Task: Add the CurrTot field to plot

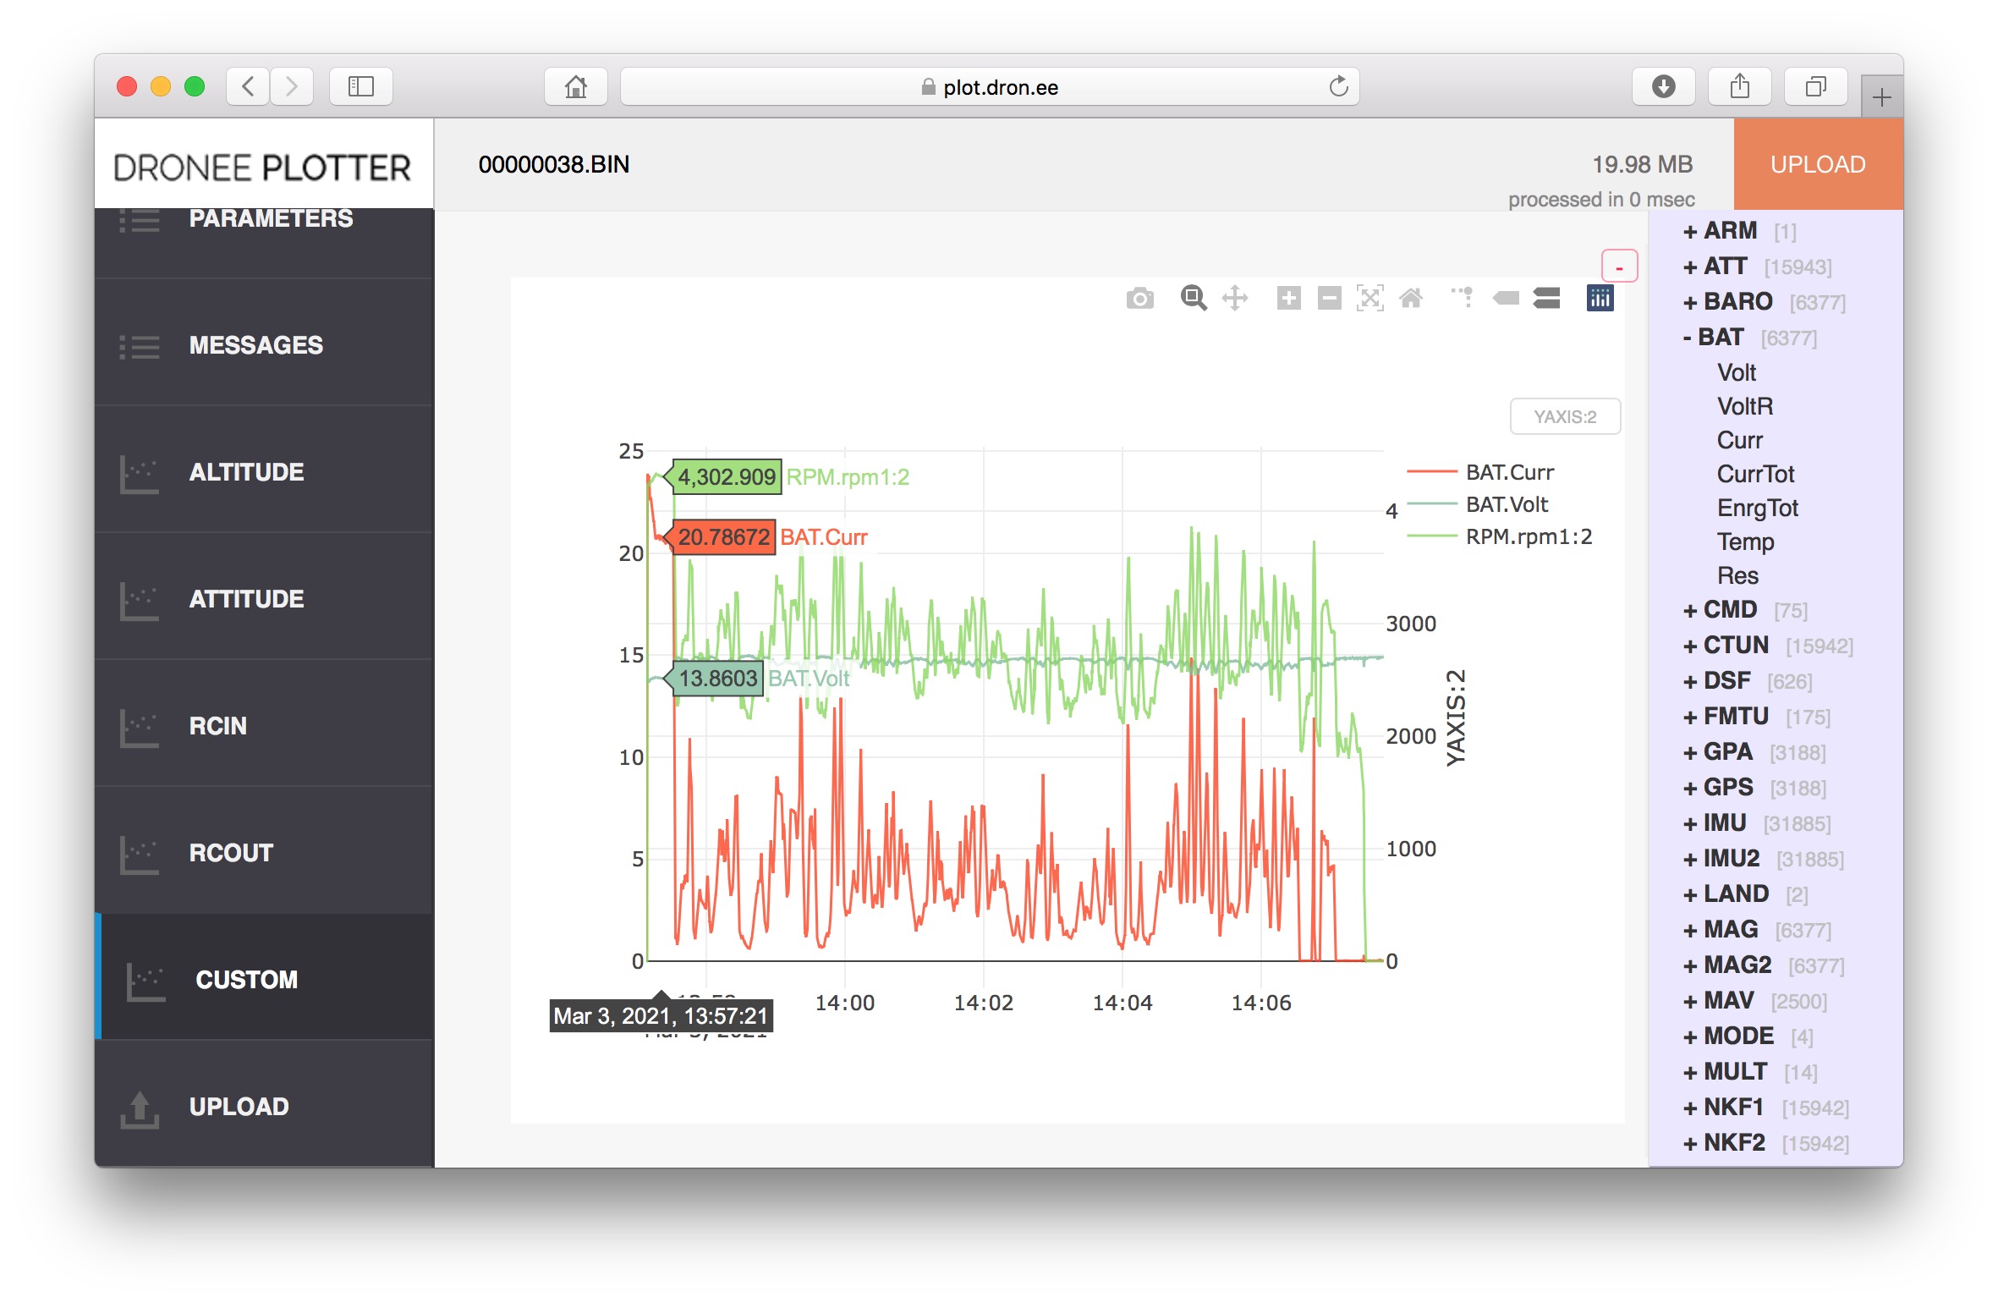Action: pyautogui.click(x=1754, y=474)
